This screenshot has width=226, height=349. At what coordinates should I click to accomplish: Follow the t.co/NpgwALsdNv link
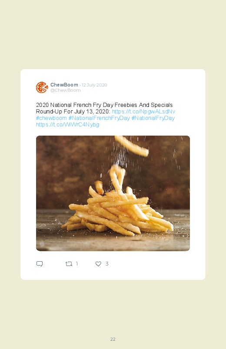[x=143, y=111]
